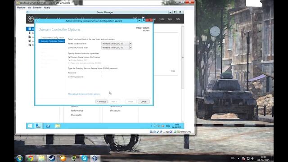Click the guest action center flag tray icon
Image resolution: width=288 pixels, height=162 pixels.
(155, 126)
